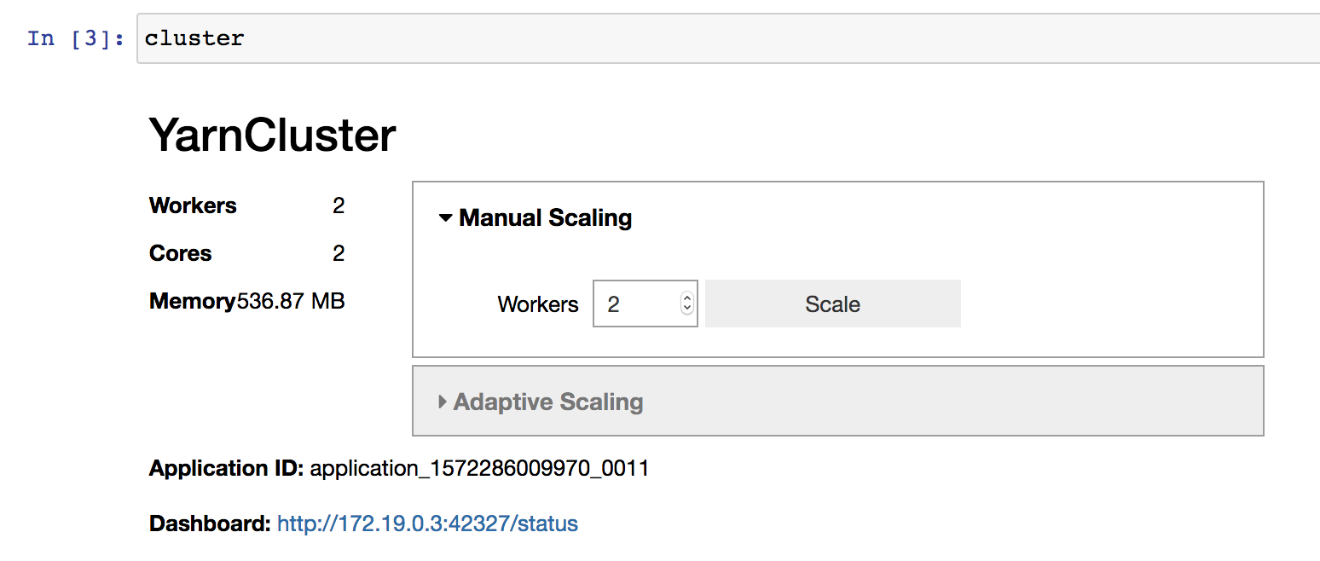Viewport: 1320px width, 561px height.
Task: Open the dashboard status link
Action: coord(428,523)
